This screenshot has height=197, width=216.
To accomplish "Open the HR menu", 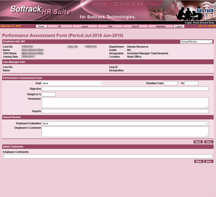I will [60, 26].
